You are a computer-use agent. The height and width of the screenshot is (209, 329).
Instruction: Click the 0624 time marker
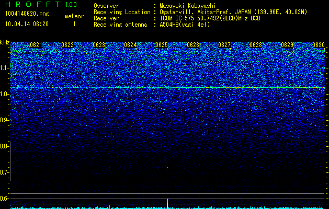(130, 45)
